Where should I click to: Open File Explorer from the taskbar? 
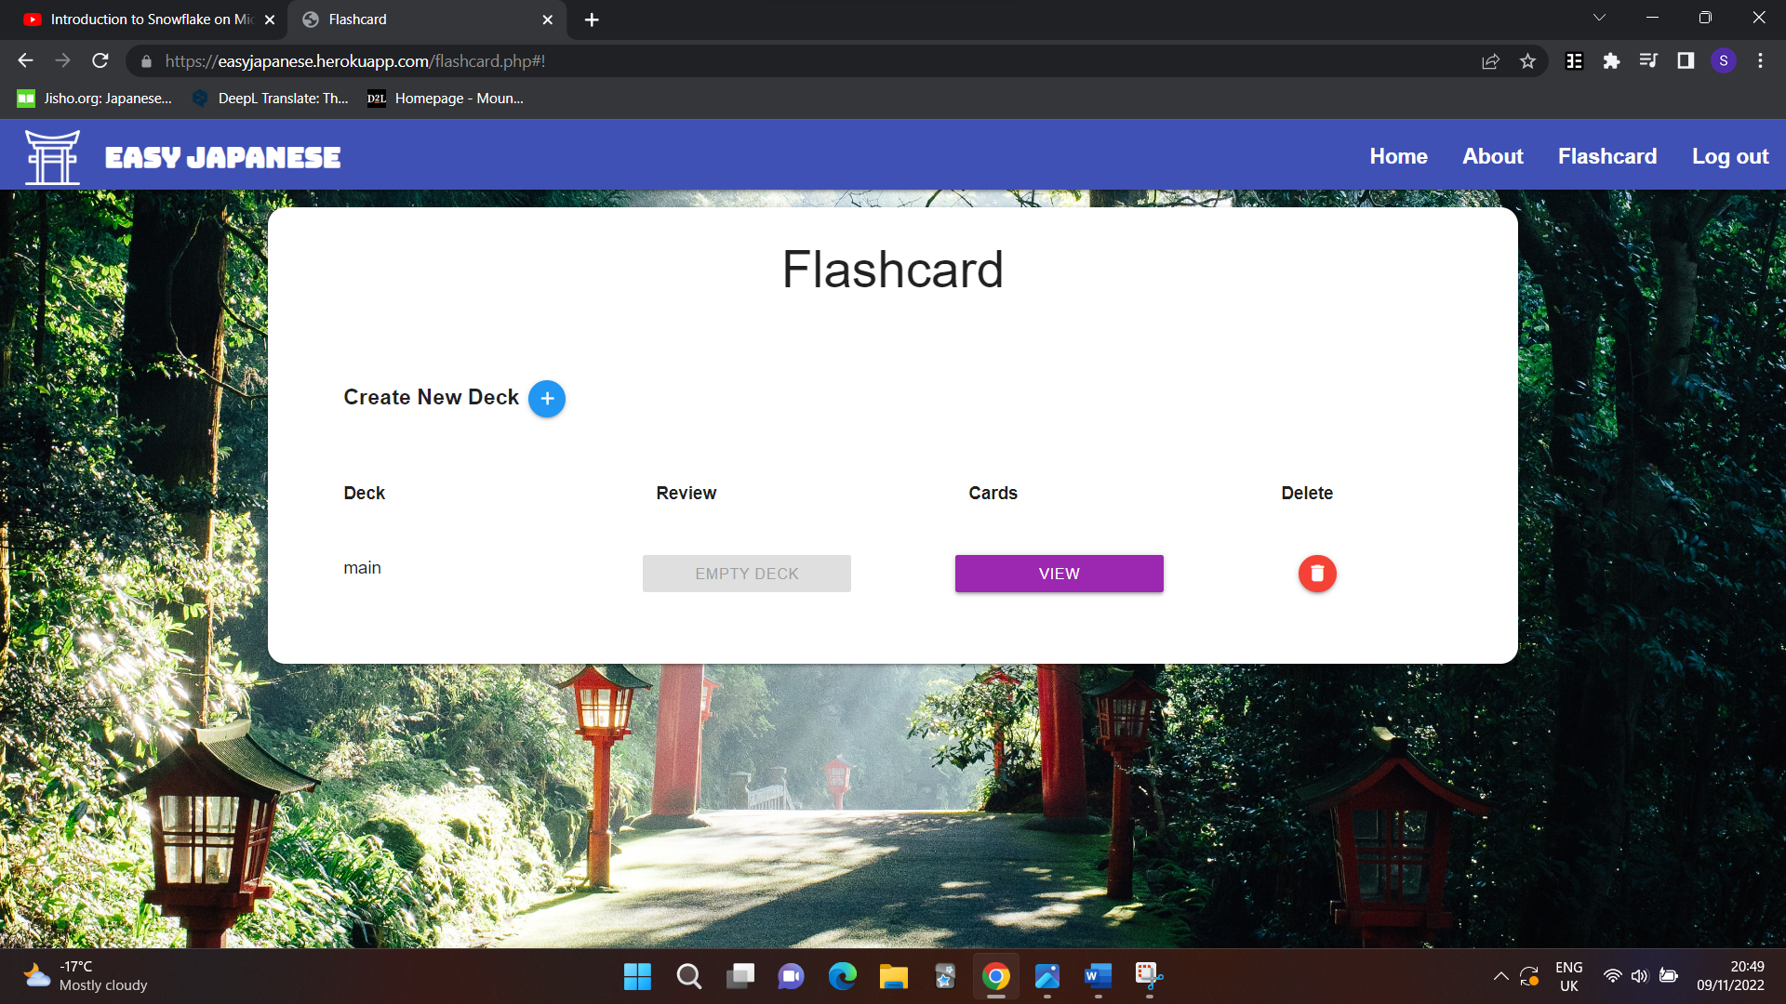pos(894,976)
